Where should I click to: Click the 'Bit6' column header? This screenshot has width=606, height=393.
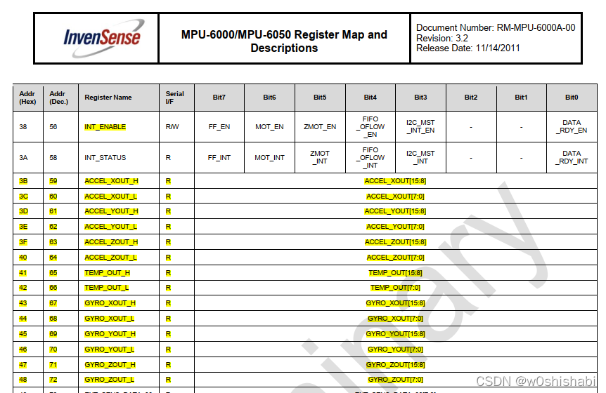click(269, 98)
